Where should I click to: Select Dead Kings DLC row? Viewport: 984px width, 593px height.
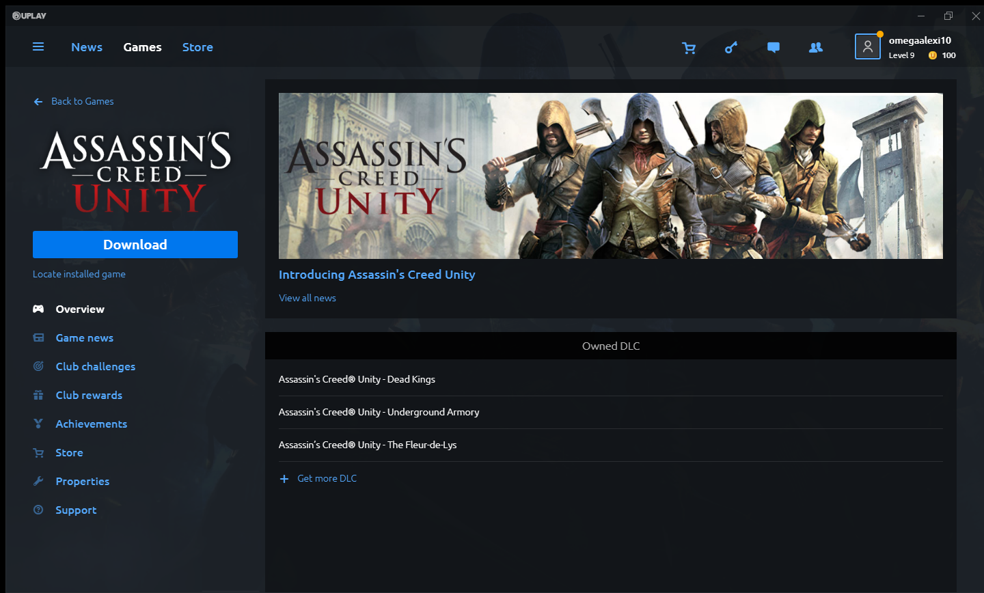tap(610, 379)
